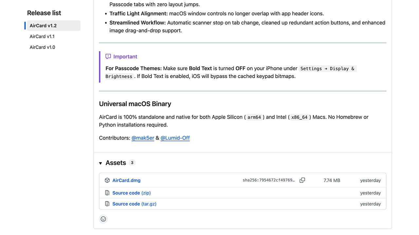Click the sha256 hash text for AirCard.dmg

pos(269,180)
